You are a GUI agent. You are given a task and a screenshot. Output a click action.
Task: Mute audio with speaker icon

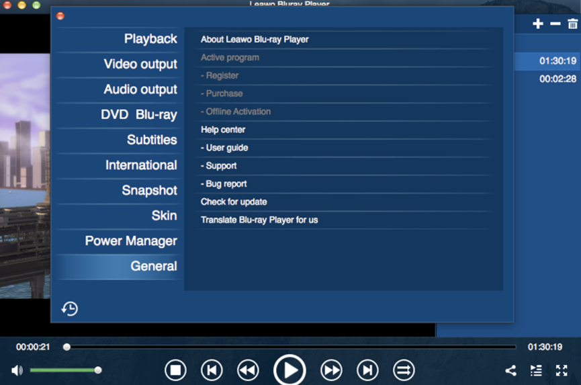click(x=17, y=370)
